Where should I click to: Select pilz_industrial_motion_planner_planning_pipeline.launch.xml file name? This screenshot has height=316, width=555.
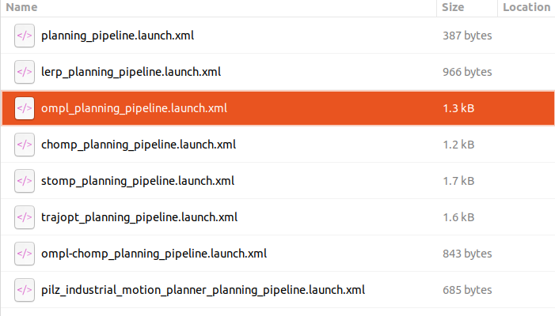(203, 290)
